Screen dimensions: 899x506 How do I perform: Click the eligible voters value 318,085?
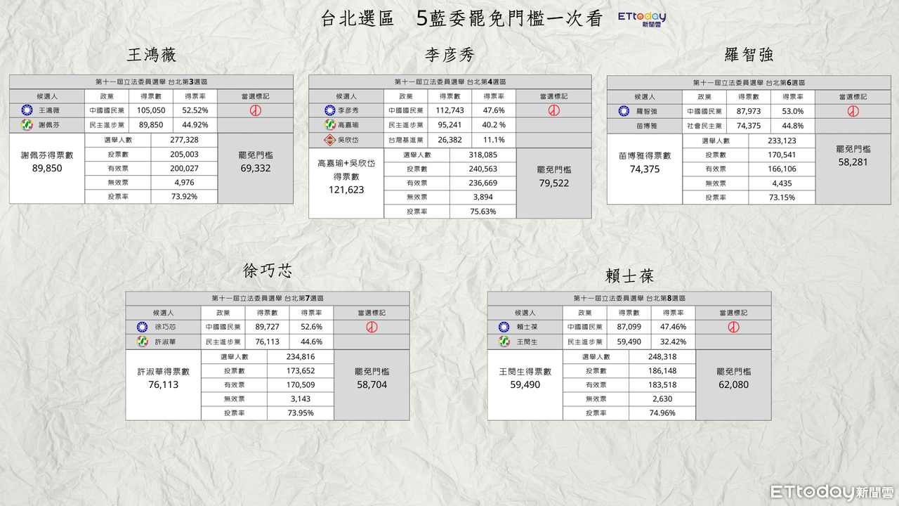pyautogui.click(x=483, y=155)
